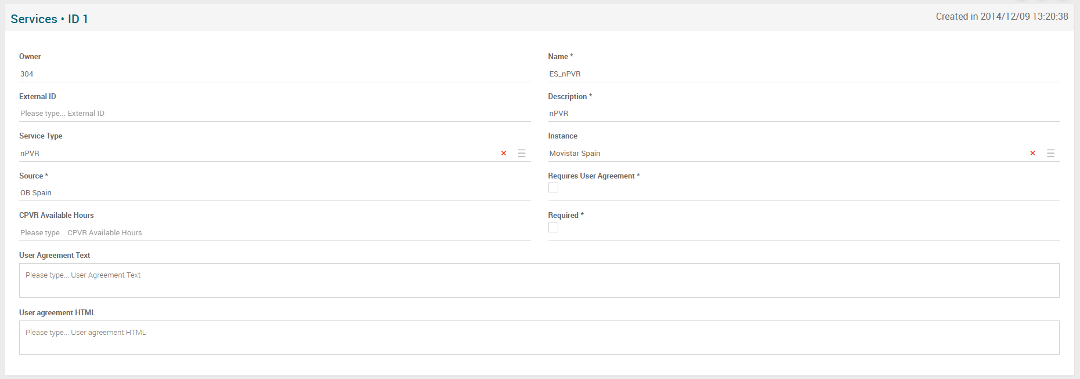Open the Instance list picker icon
This screenshot has width=1080, height=379.
point(1050,154)
